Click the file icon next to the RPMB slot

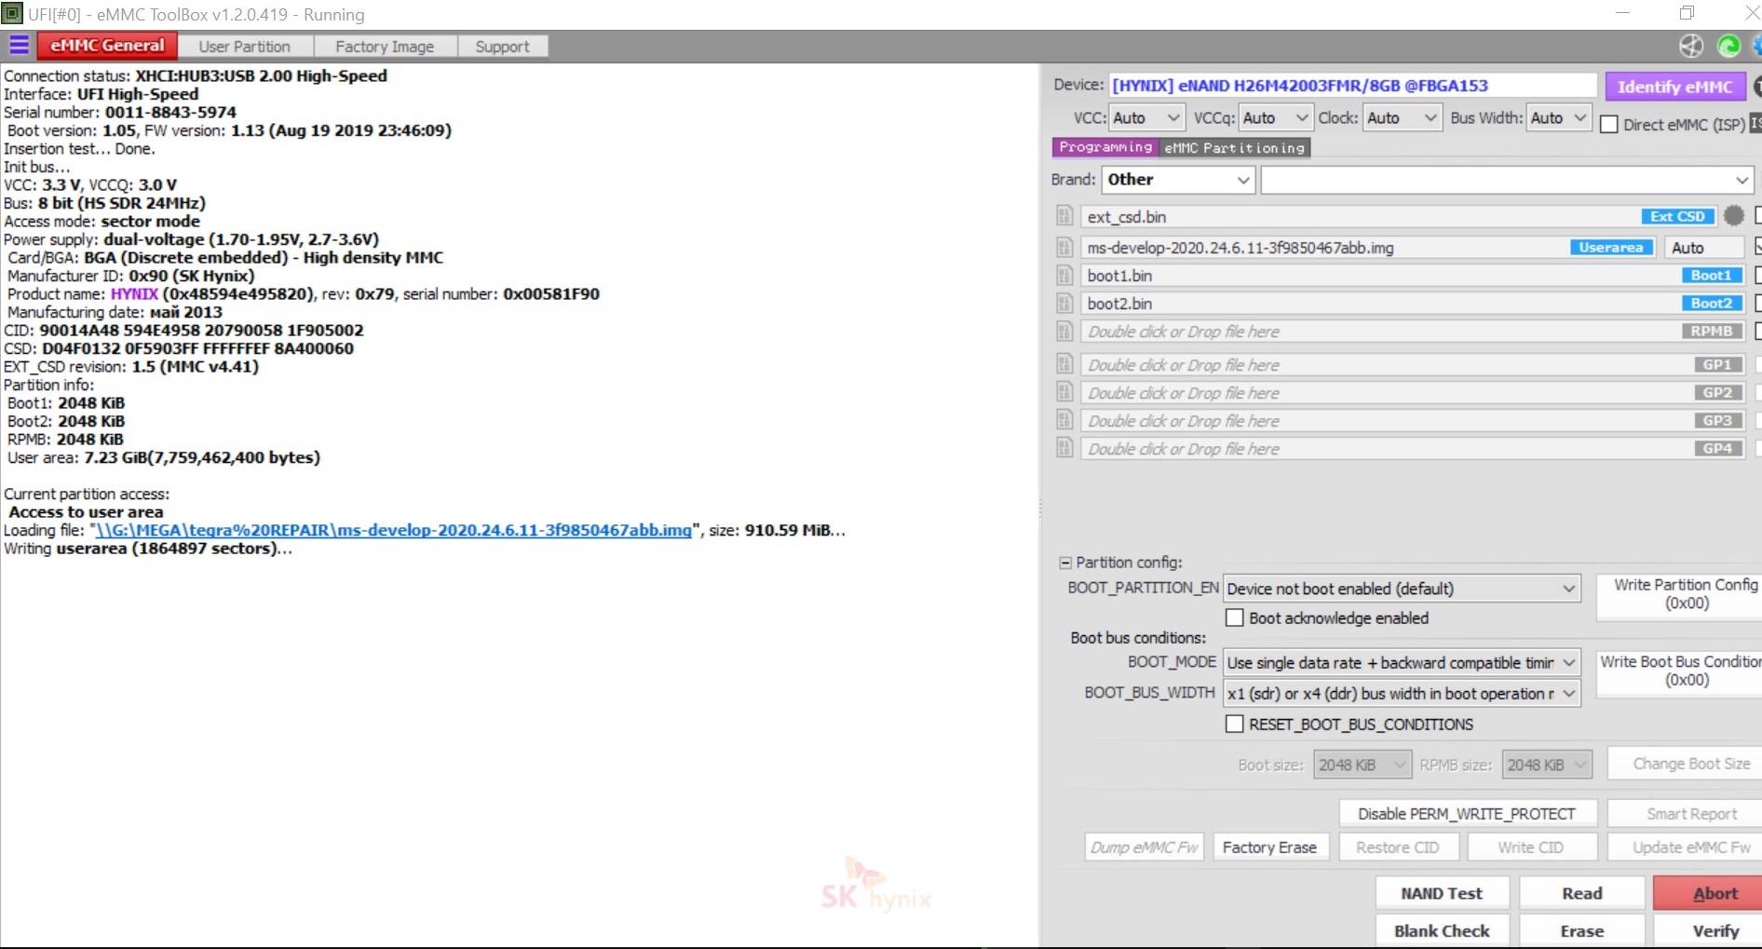tap(1064, 332)
